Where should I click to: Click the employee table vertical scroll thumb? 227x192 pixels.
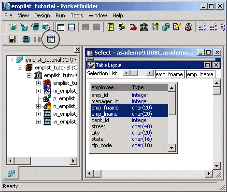pos(172,103)
